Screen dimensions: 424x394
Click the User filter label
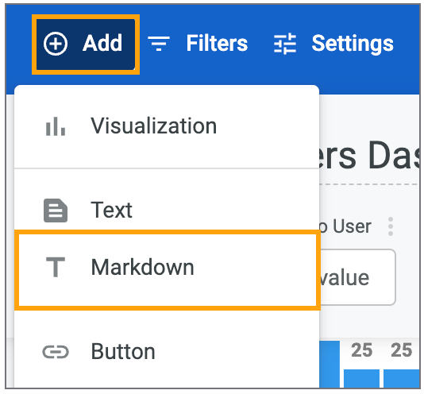pos(352,226)
